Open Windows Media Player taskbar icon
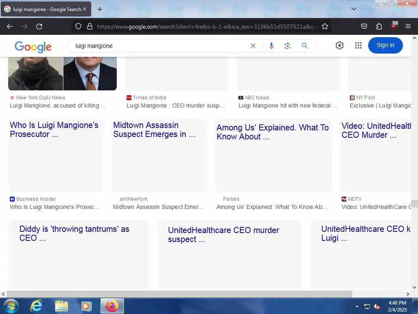The image size is (418, 314). (x=86, y=306)
